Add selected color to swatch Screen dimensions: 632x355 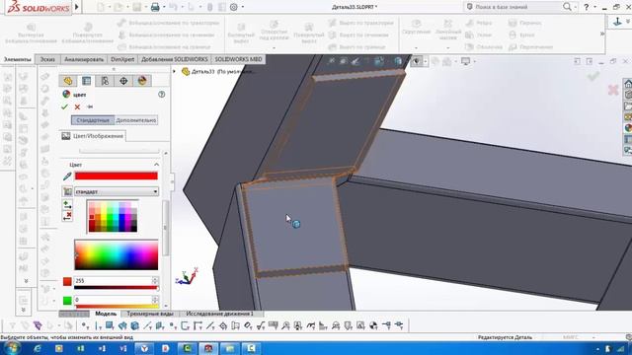(67, 205)
